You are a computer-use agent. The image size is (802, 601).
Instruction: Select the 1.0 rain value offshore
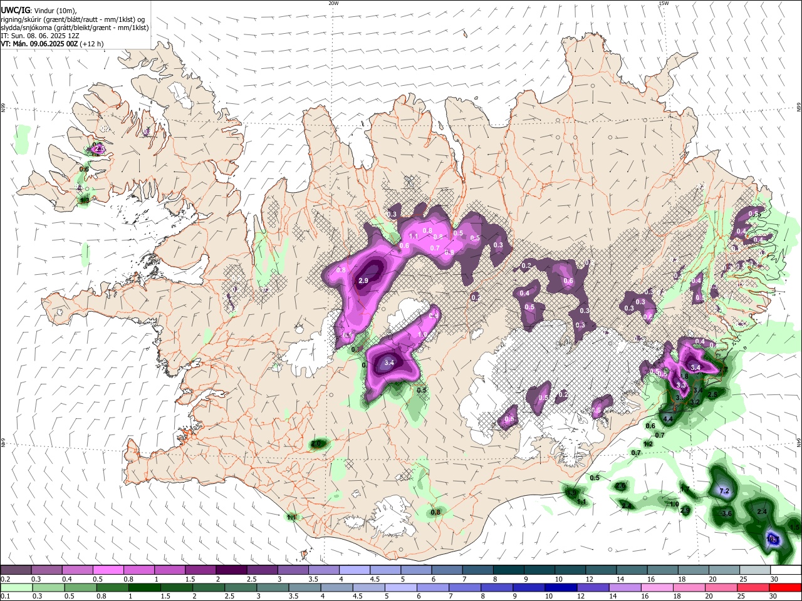pos(674,504)
